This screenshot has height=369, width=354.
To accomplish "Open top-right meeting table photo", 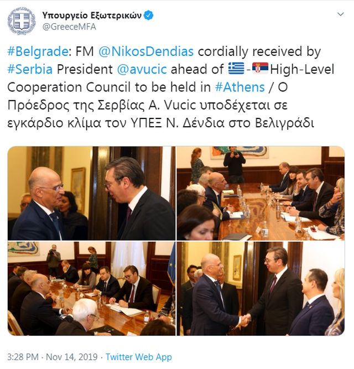I will [261, 193].
